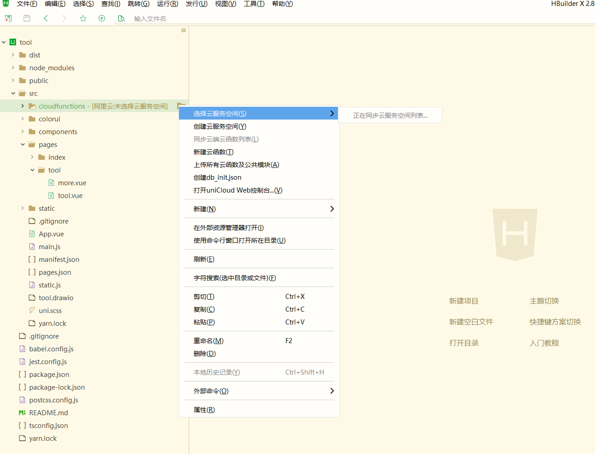Click the 新建项目 link

click(x=463, y=301)
